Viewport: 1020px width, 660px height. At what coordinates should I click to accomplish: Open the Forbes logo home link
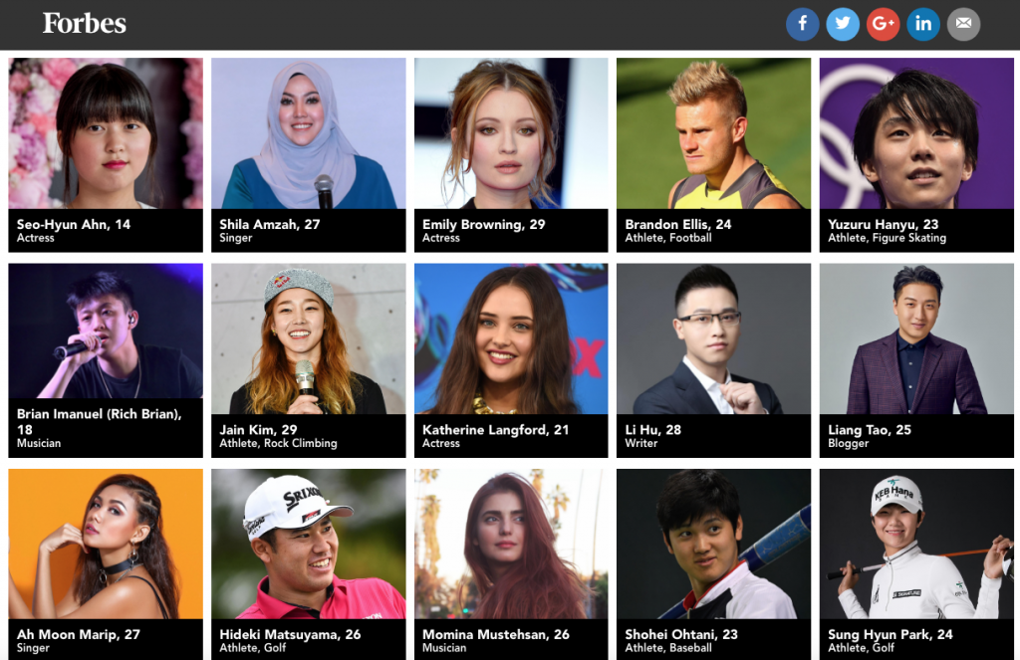point(85,24)
